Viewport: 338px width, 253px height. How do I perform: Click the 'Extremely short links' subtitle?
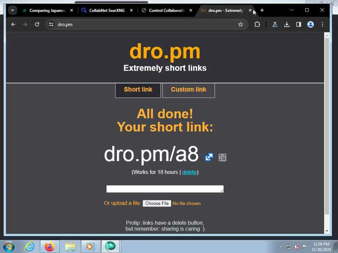pyautogui.click(x=165, y=68)
